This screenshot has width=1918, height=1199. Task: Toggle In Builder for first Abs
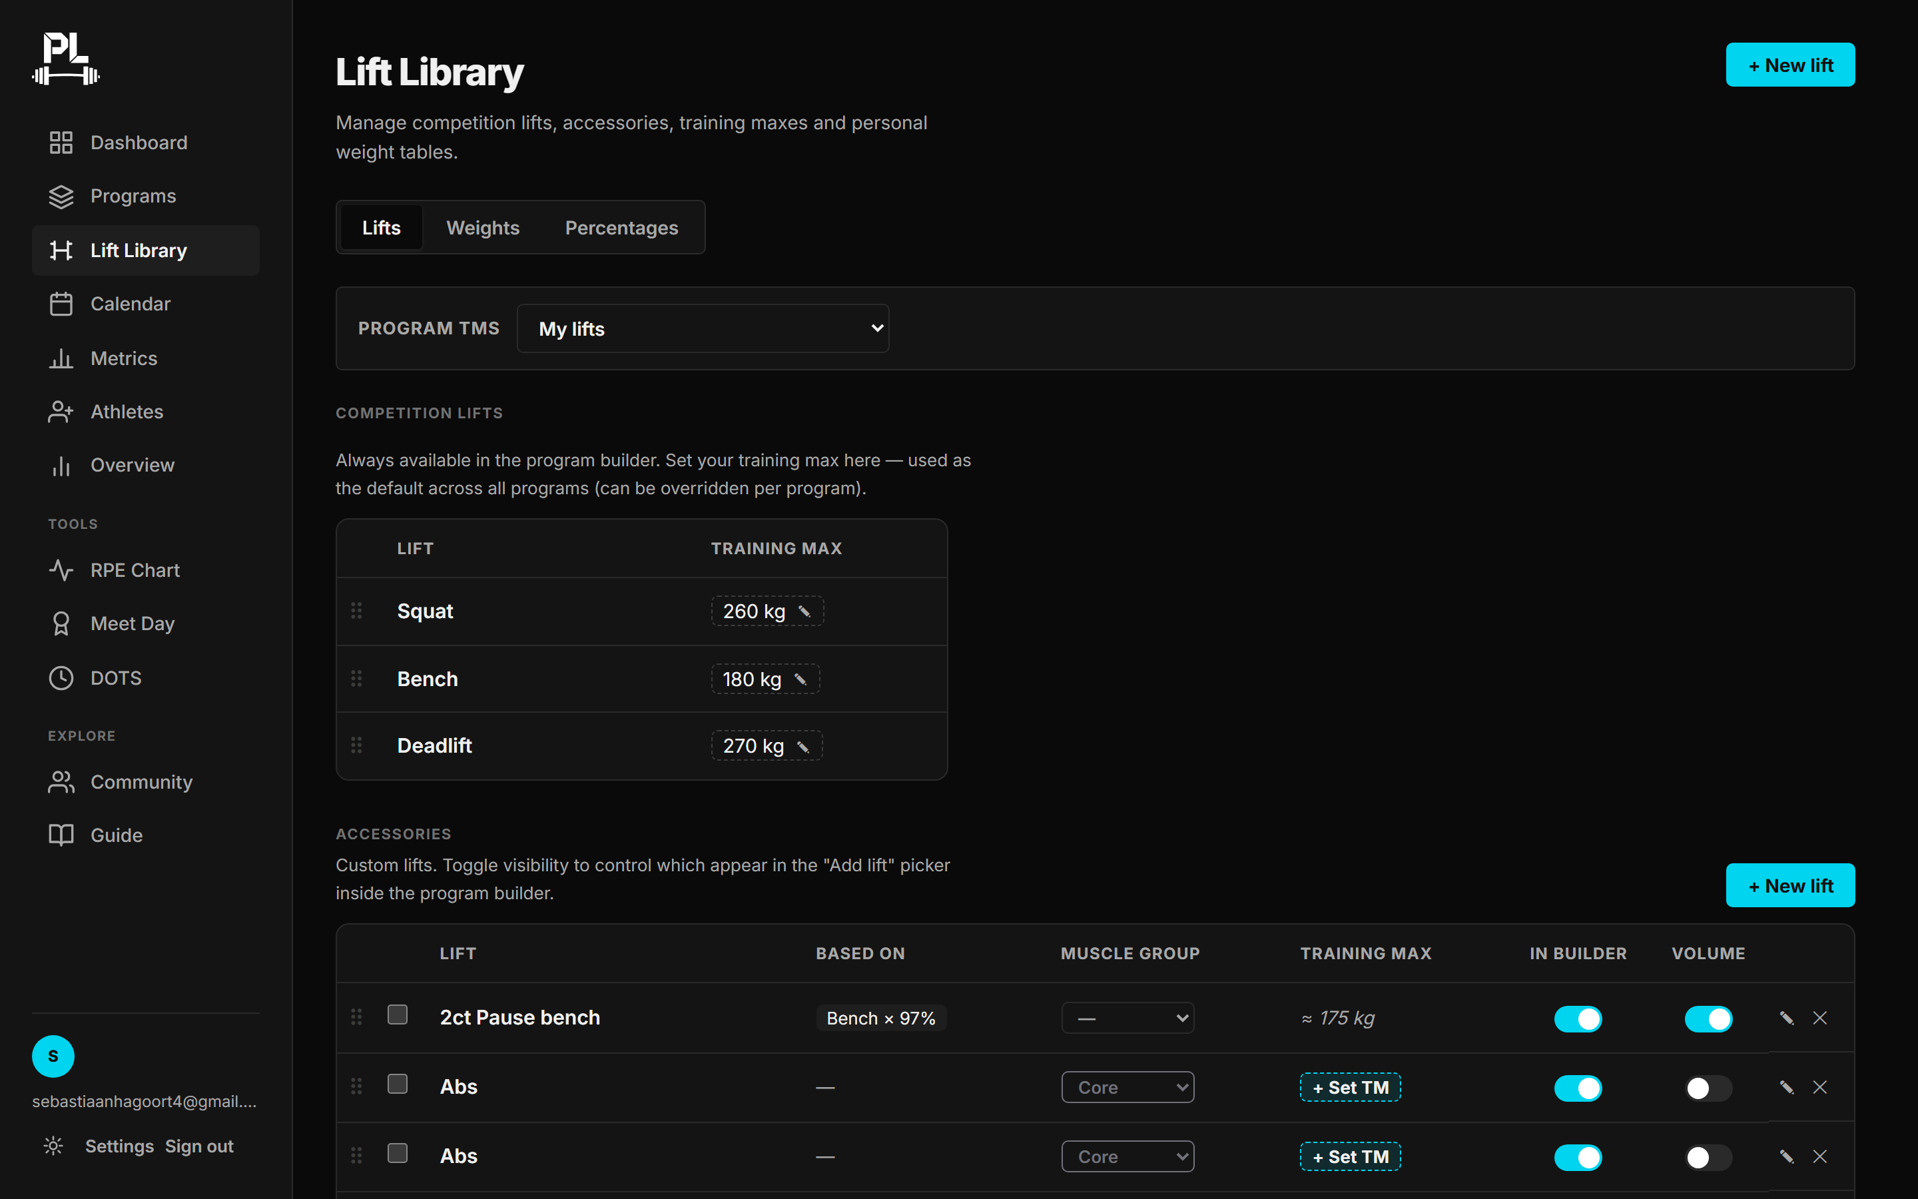click(1578, 1088)
